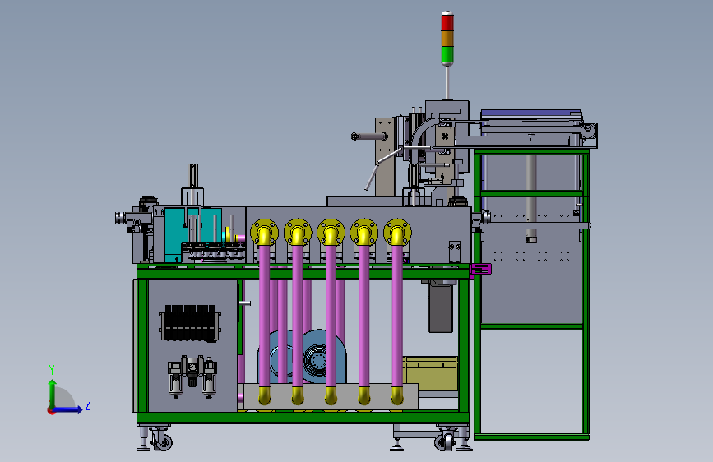Click the green Y axis arrow of the triad
This screenshot has height=462, width=713.
coord(53,393)
